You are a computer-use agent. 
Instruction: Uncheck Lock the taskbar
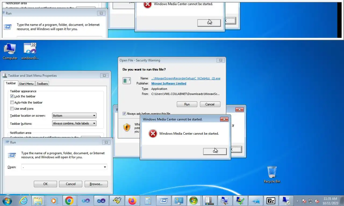point(12,96)
